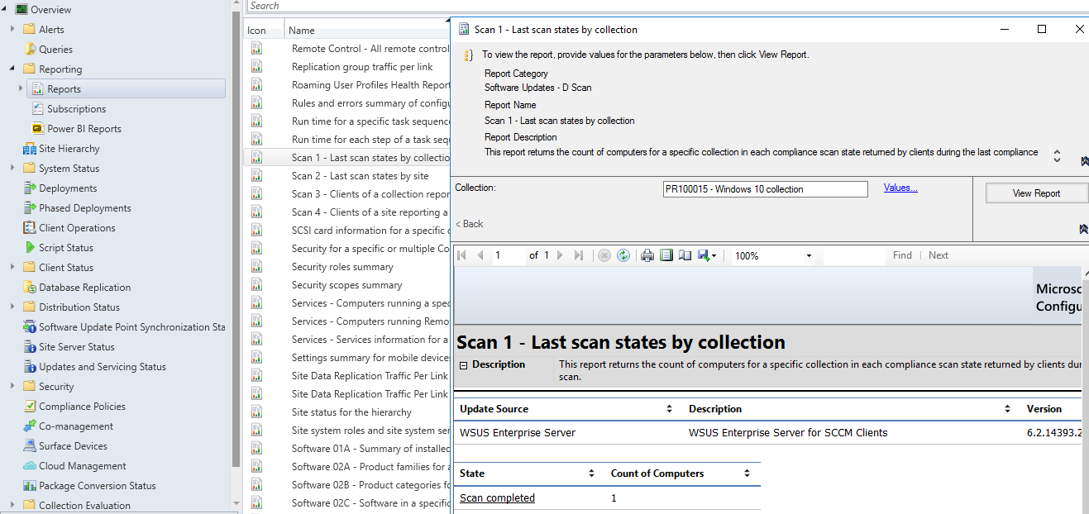Open Power BI Reports node

pyautogui.click(x=84, y=128)
